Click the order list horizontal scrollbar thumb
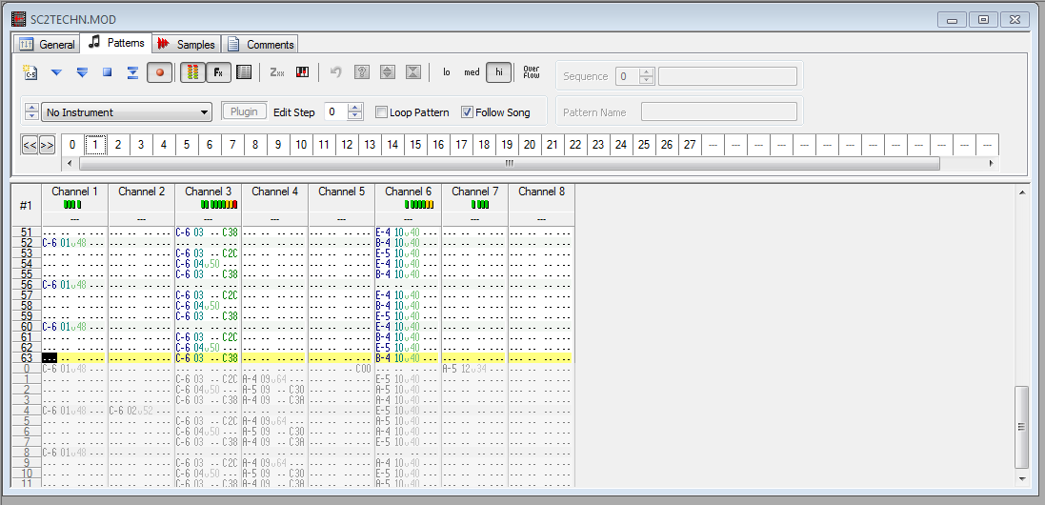This screenshot has height=505, width=1045. coord(510,163)
